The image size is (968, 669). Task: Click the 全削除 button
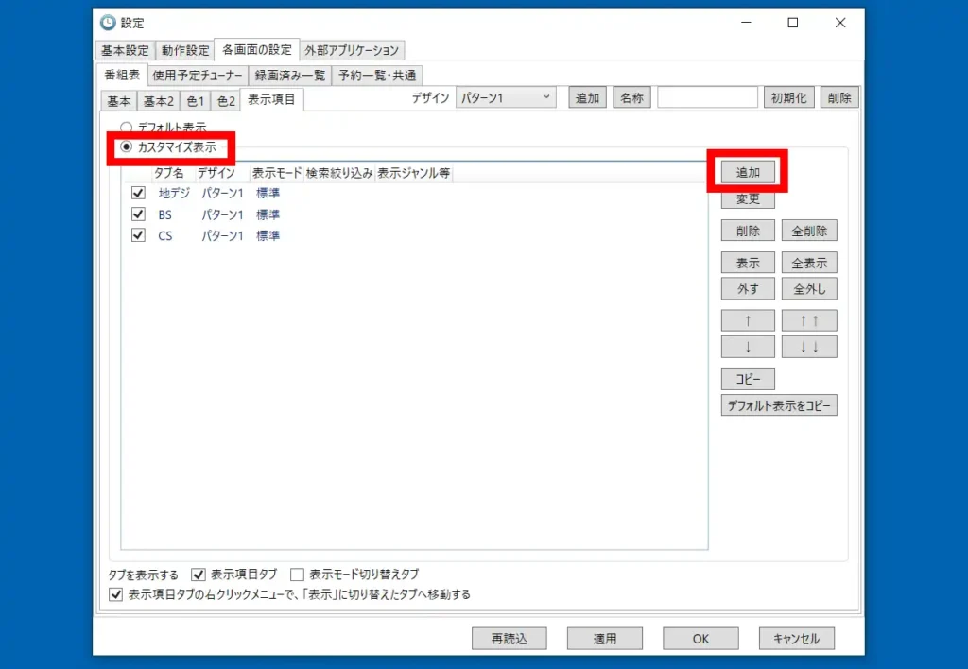point(809,231)
